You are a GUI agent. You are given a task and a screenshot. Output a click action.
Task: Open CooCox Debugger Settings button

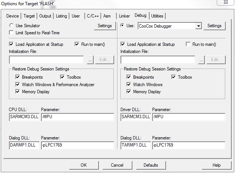coord(214,26)
